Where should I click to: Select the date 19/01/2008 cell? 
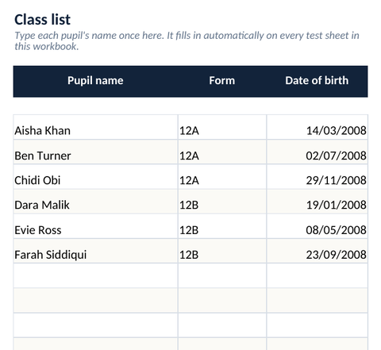point(317,202)
